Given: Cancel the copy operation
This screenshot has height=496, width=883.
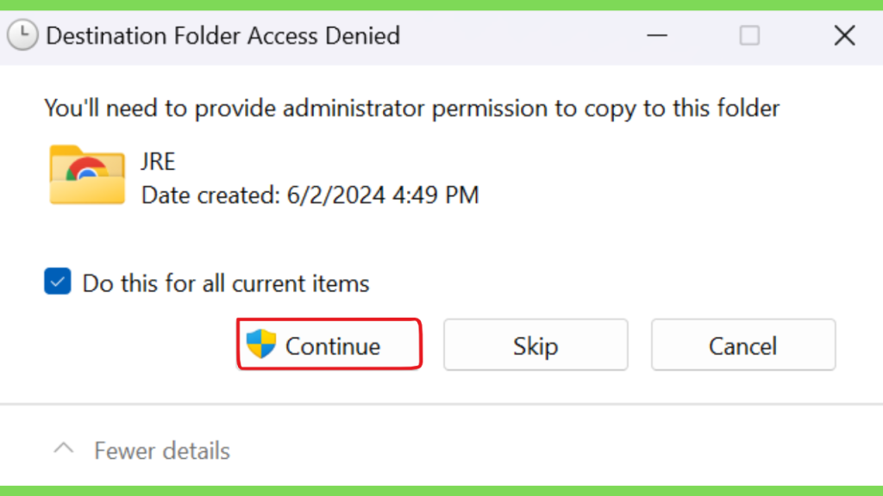Looking at the screenshot, I should coord(743,344).
